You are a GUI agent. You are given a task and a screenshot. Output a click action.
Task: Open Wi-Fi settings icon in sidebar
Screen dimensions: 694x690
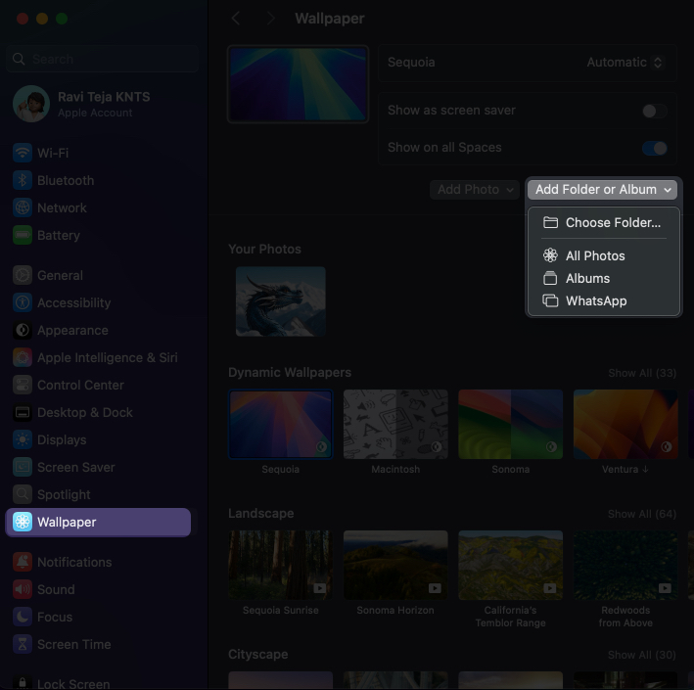pos(23,153)
